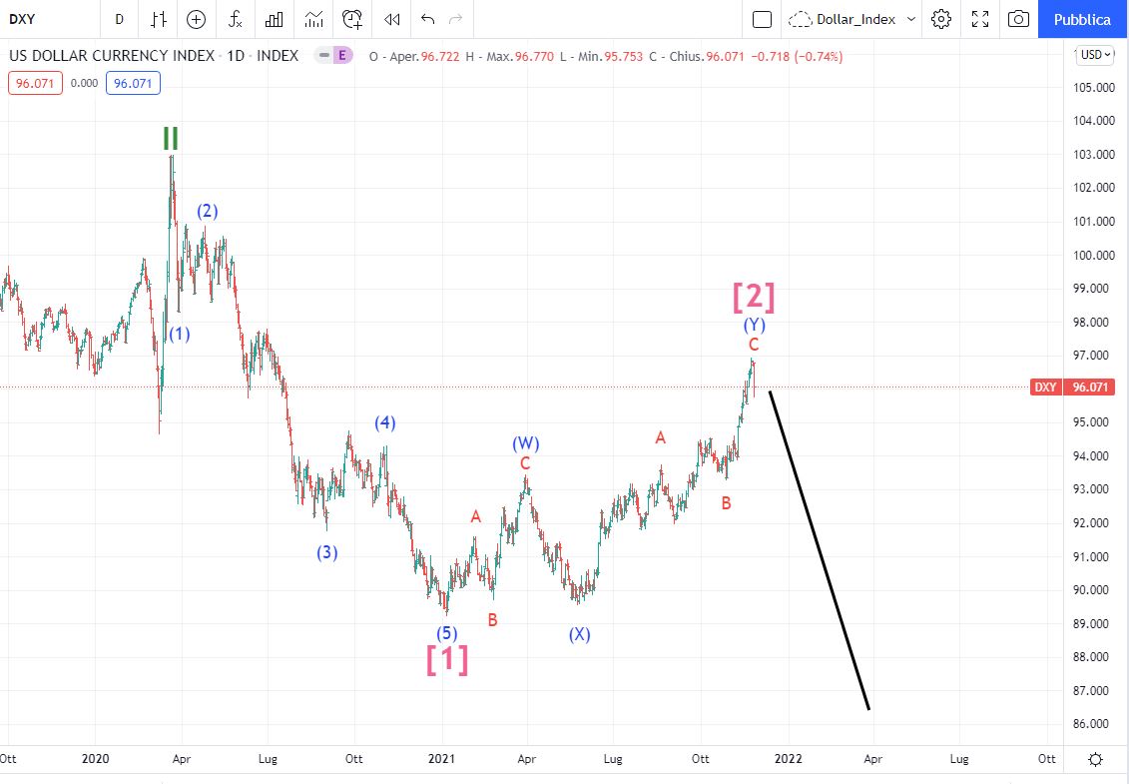
Task: Start bar replay with the rewind icon
Action: tap(391, 19)
